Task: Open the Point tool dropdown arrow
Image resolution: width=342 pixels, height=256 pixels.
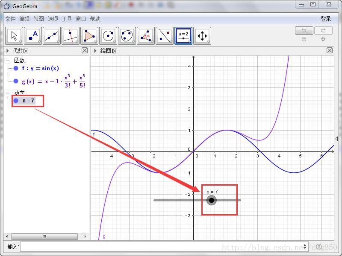Action: [x=39, y=42]
